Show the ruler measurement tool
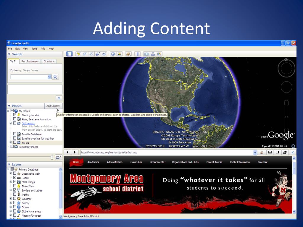 click(x=137, y=54)
